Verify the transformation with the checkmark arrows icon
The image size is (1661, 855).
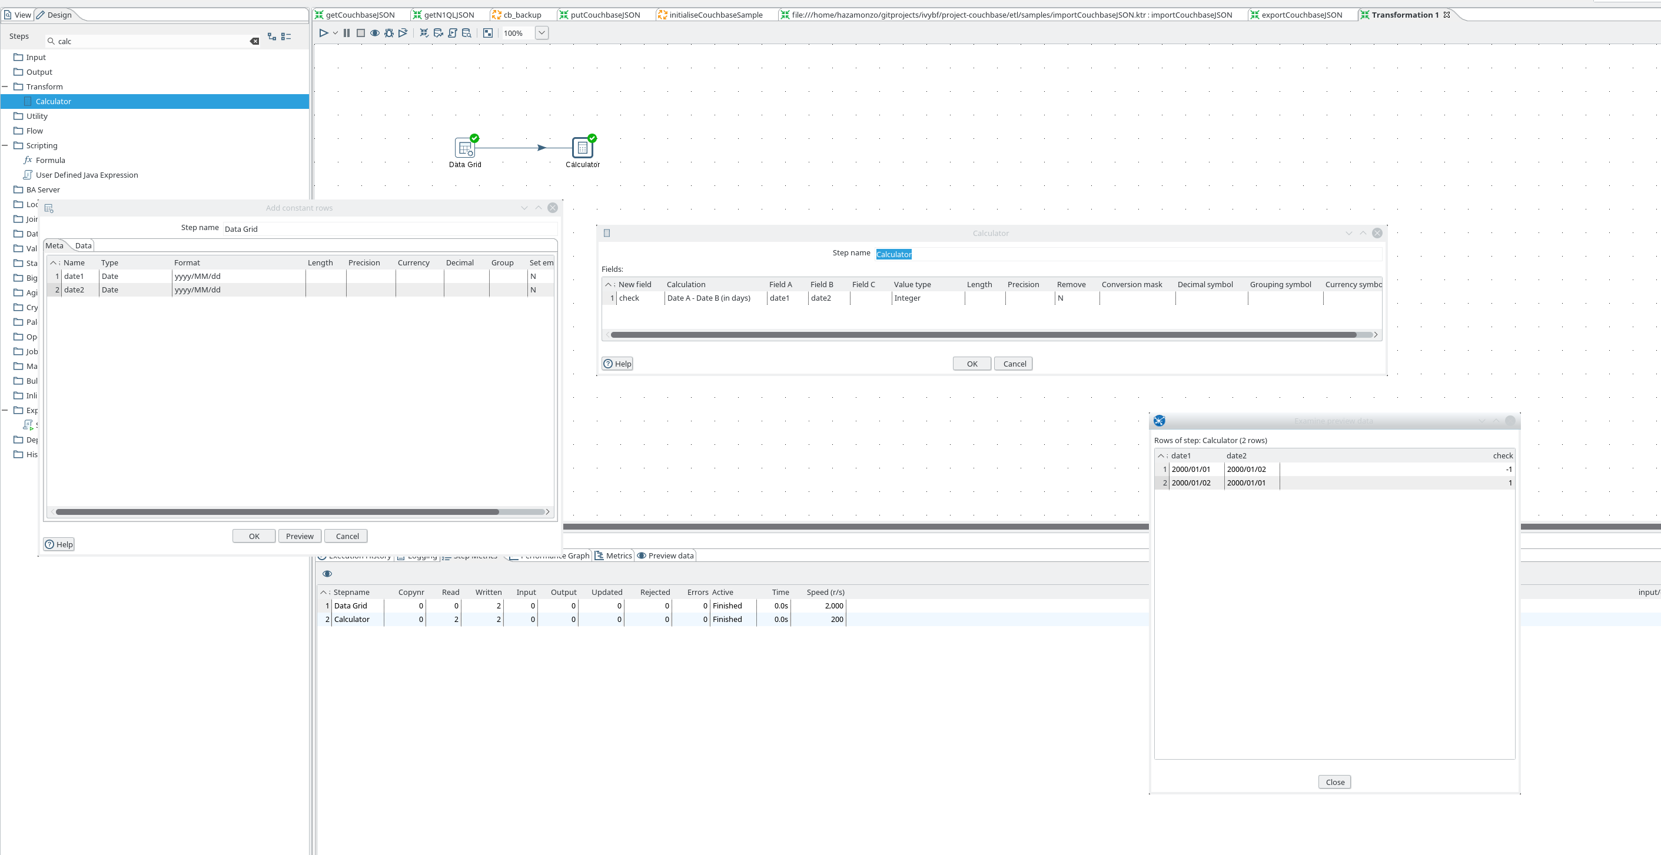(424, 33)
